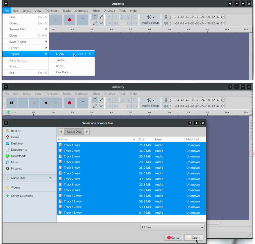Click the Zoom Toggle icon in upper window
The height and width of the screenshot is (244, 255).
pyautogui.click(x=135, y=17)
